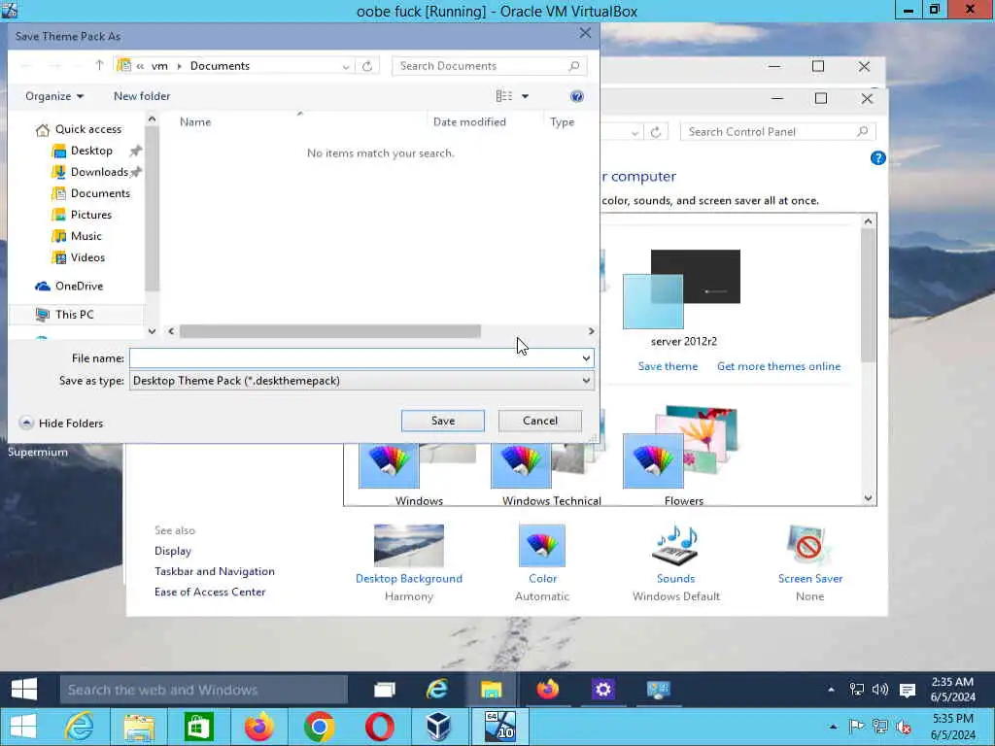The width and height of the screenshot is (995, 746).
Task: Open the guest Start button
Action: click(24, 690)
